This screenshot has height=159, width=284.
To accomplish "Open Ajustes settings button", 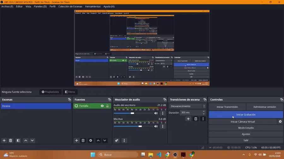I will (x=246, y=134).
